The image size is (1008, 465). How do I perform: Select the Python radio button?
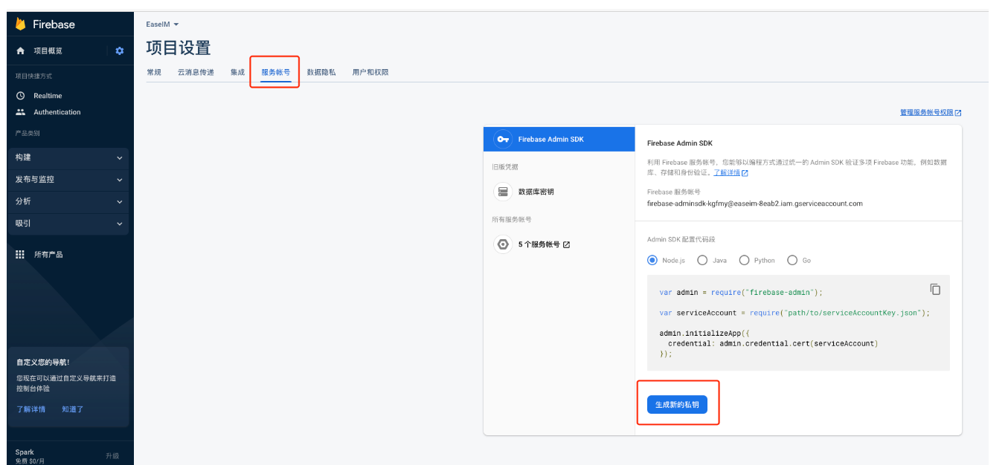tap(744, 260)
